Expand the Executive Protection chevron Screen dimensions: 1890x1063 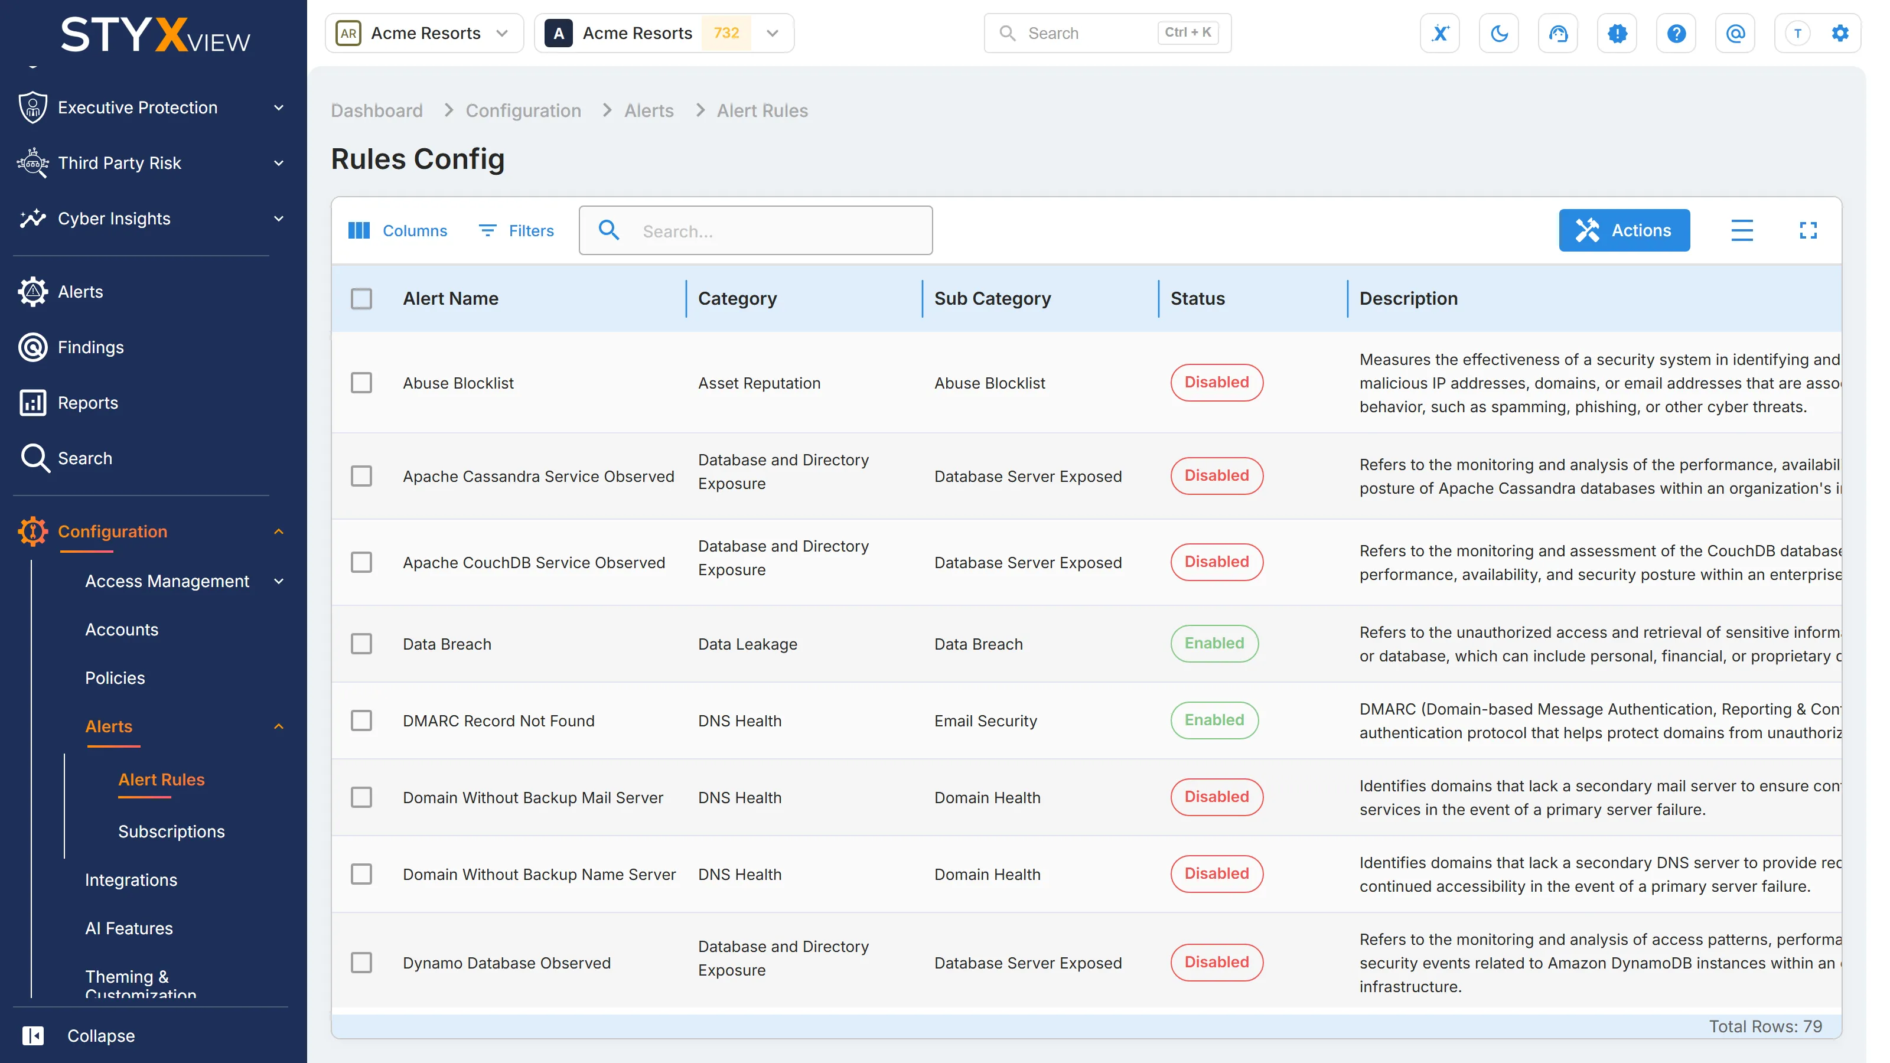point(279,108)
